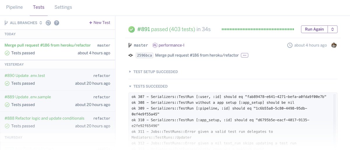Click the 'master' branch label in header
The image size is (350, 150).
click(x=141, y=45)
